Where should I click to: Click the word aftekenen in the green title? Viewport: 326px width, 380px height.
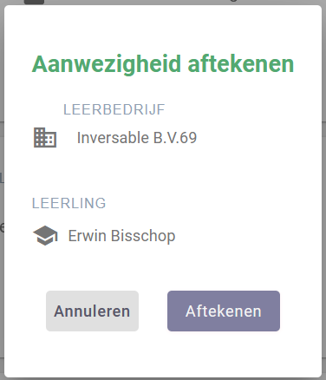tap(241, 64)
